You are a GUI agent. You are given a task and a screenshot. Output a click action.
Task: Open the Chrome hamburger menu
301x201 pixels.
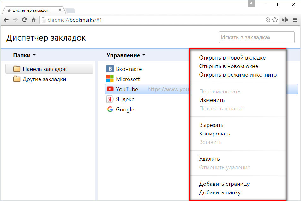point(295,20)
